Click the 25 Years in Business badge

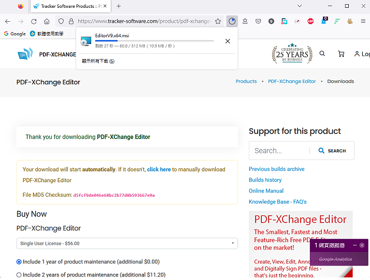(292, 54)
